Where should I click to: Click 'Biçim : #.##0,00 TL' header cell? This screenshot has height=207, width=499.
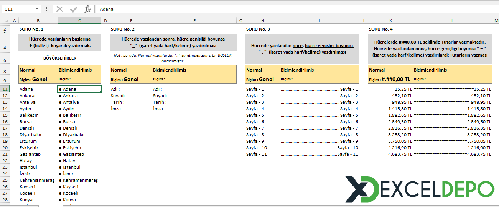coord(390,80)
